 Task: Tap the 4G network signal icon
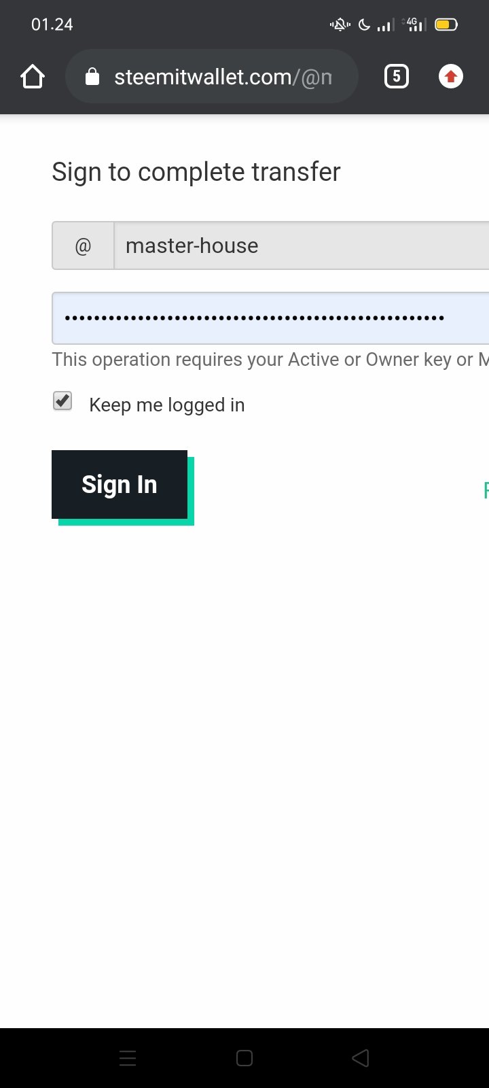414,25
